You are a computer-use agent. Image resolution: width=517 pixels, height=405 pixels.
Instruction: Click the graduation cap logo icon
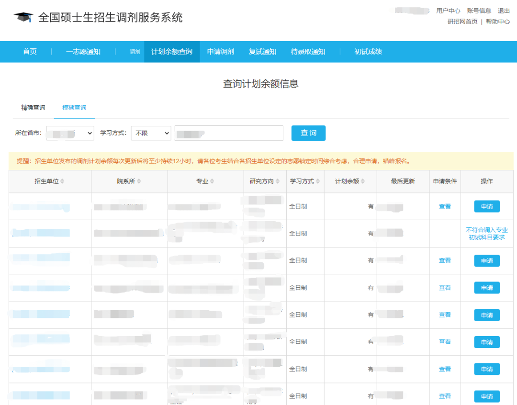[22, 18]
